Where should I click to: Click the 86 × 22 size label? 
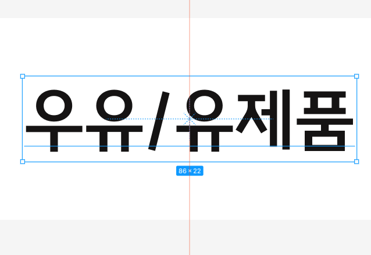click(190, 171)
